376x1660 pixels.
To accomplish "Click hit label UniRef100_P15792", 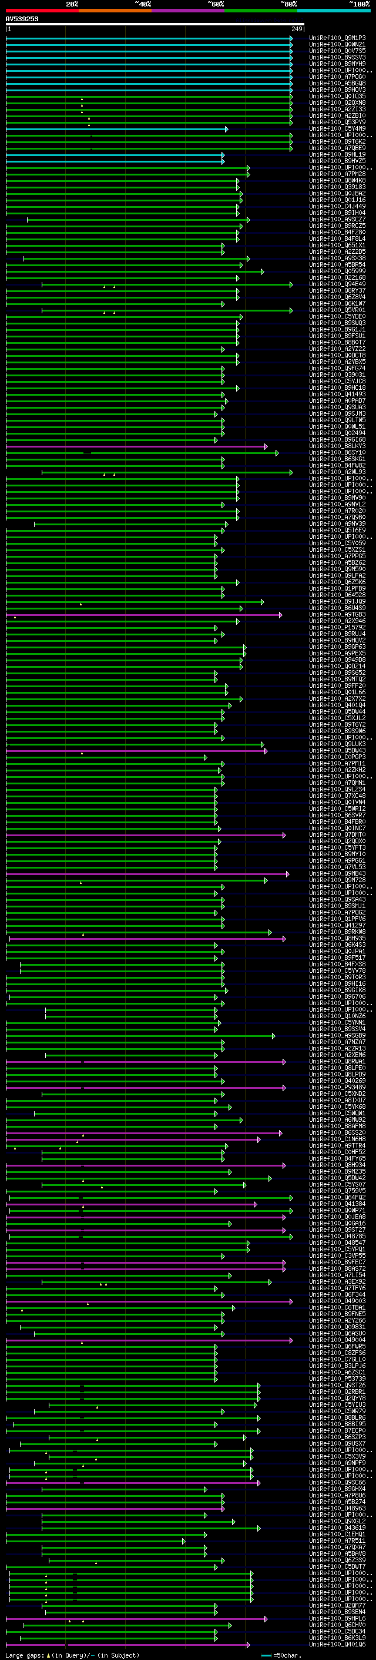I will point(337,628).
